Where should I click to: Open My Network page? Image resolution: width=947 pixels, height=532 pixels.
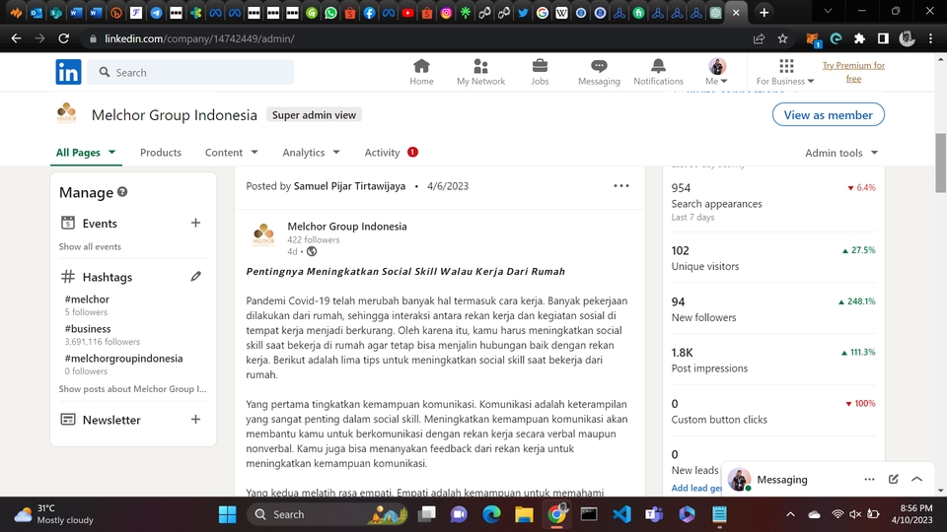(480, 72)
